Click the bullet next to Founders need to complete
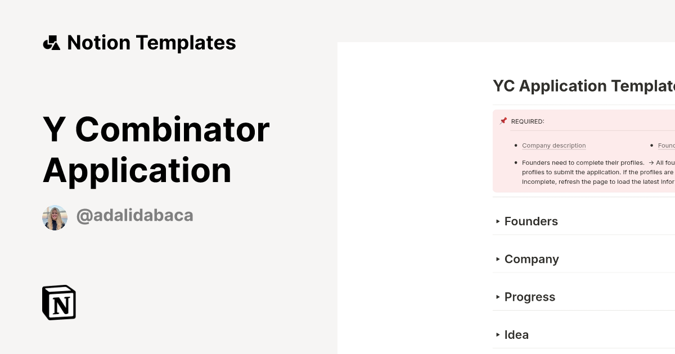 pyautogui.click(x=515, y=162)
